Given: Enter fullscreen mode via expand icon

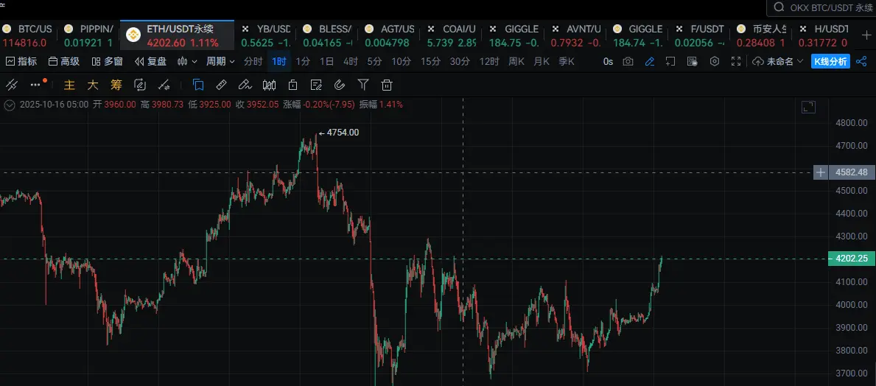Looking at the screenshot, I should coord(736,61).
